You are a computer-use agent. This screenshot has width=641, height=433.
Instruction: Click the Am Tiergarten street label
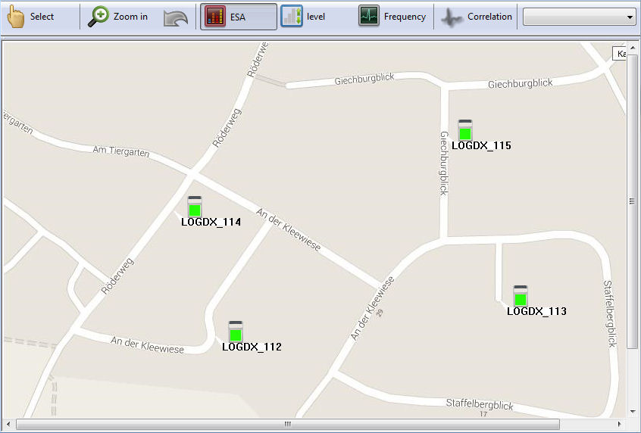pyautogui.click(x=121, y=151)
